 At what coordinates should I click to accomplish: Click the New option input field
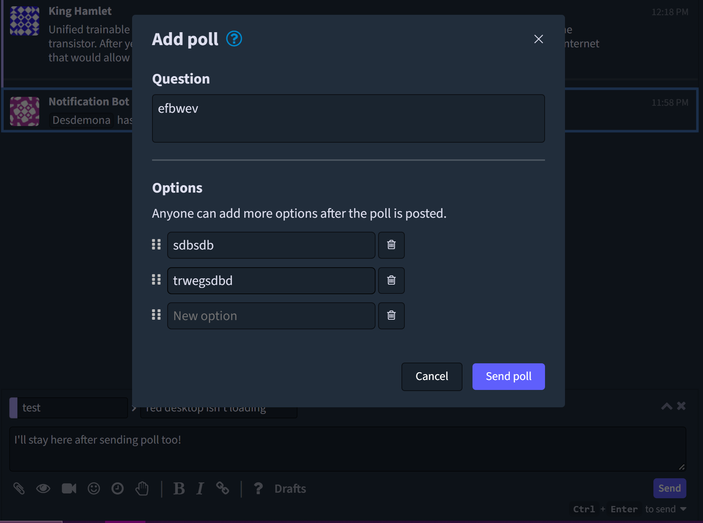tap(271, 316)
